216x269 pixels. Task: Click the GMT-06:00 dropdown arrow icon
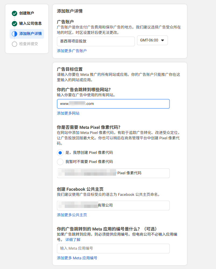[x=162, y=40]
